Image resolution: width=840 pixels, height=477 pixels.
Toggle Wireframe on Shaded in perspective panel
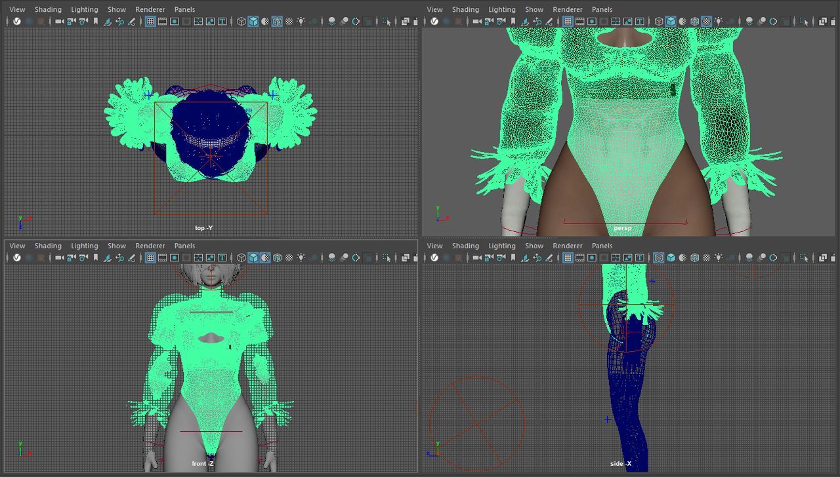[x=694, y=21]
